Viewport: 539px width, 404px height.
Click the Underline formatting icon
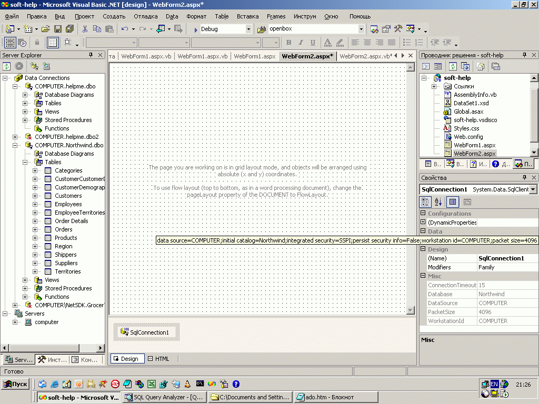313,43
